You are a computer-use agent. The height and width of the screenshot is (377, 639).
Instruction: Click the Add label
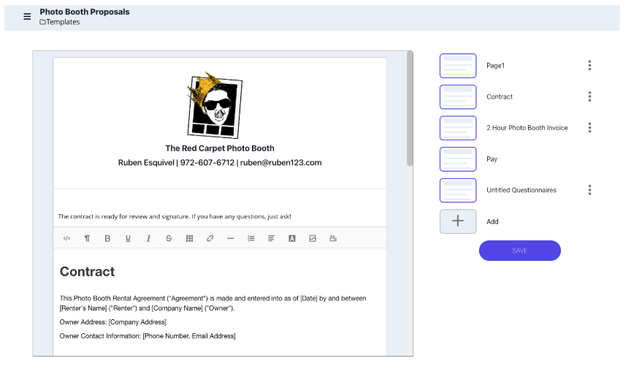(x=492, y=221)
